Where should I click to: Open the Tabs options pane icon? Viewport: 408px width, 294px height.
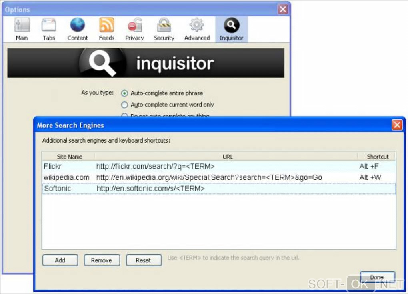point(49,30)
